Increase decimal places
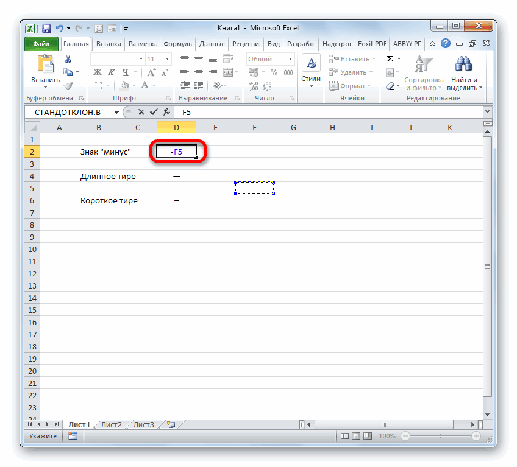 254,86
